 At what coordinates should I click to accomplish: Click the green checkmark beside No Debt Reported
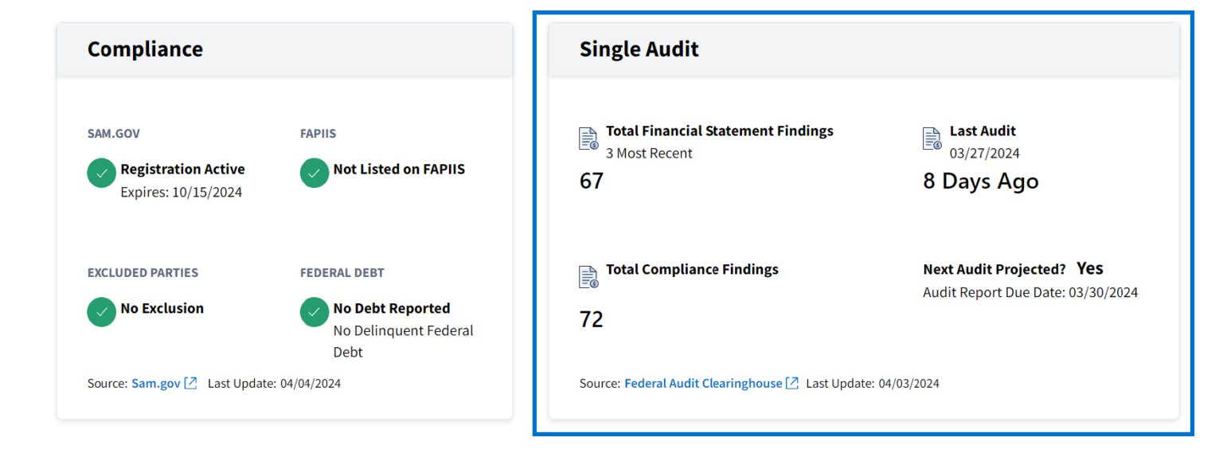[x=314, y=312]
